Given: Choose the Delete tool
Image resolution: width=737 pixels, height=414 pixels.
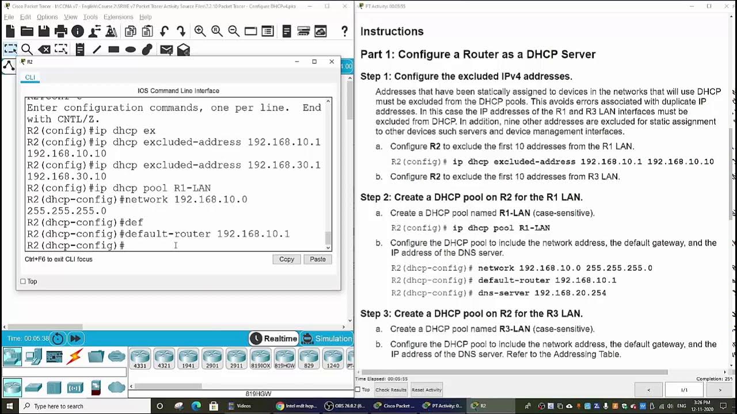Looking at the screenshot, I should point(44,49).
